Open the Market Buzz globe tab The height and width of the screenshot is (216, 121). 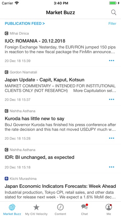(12, 209)
